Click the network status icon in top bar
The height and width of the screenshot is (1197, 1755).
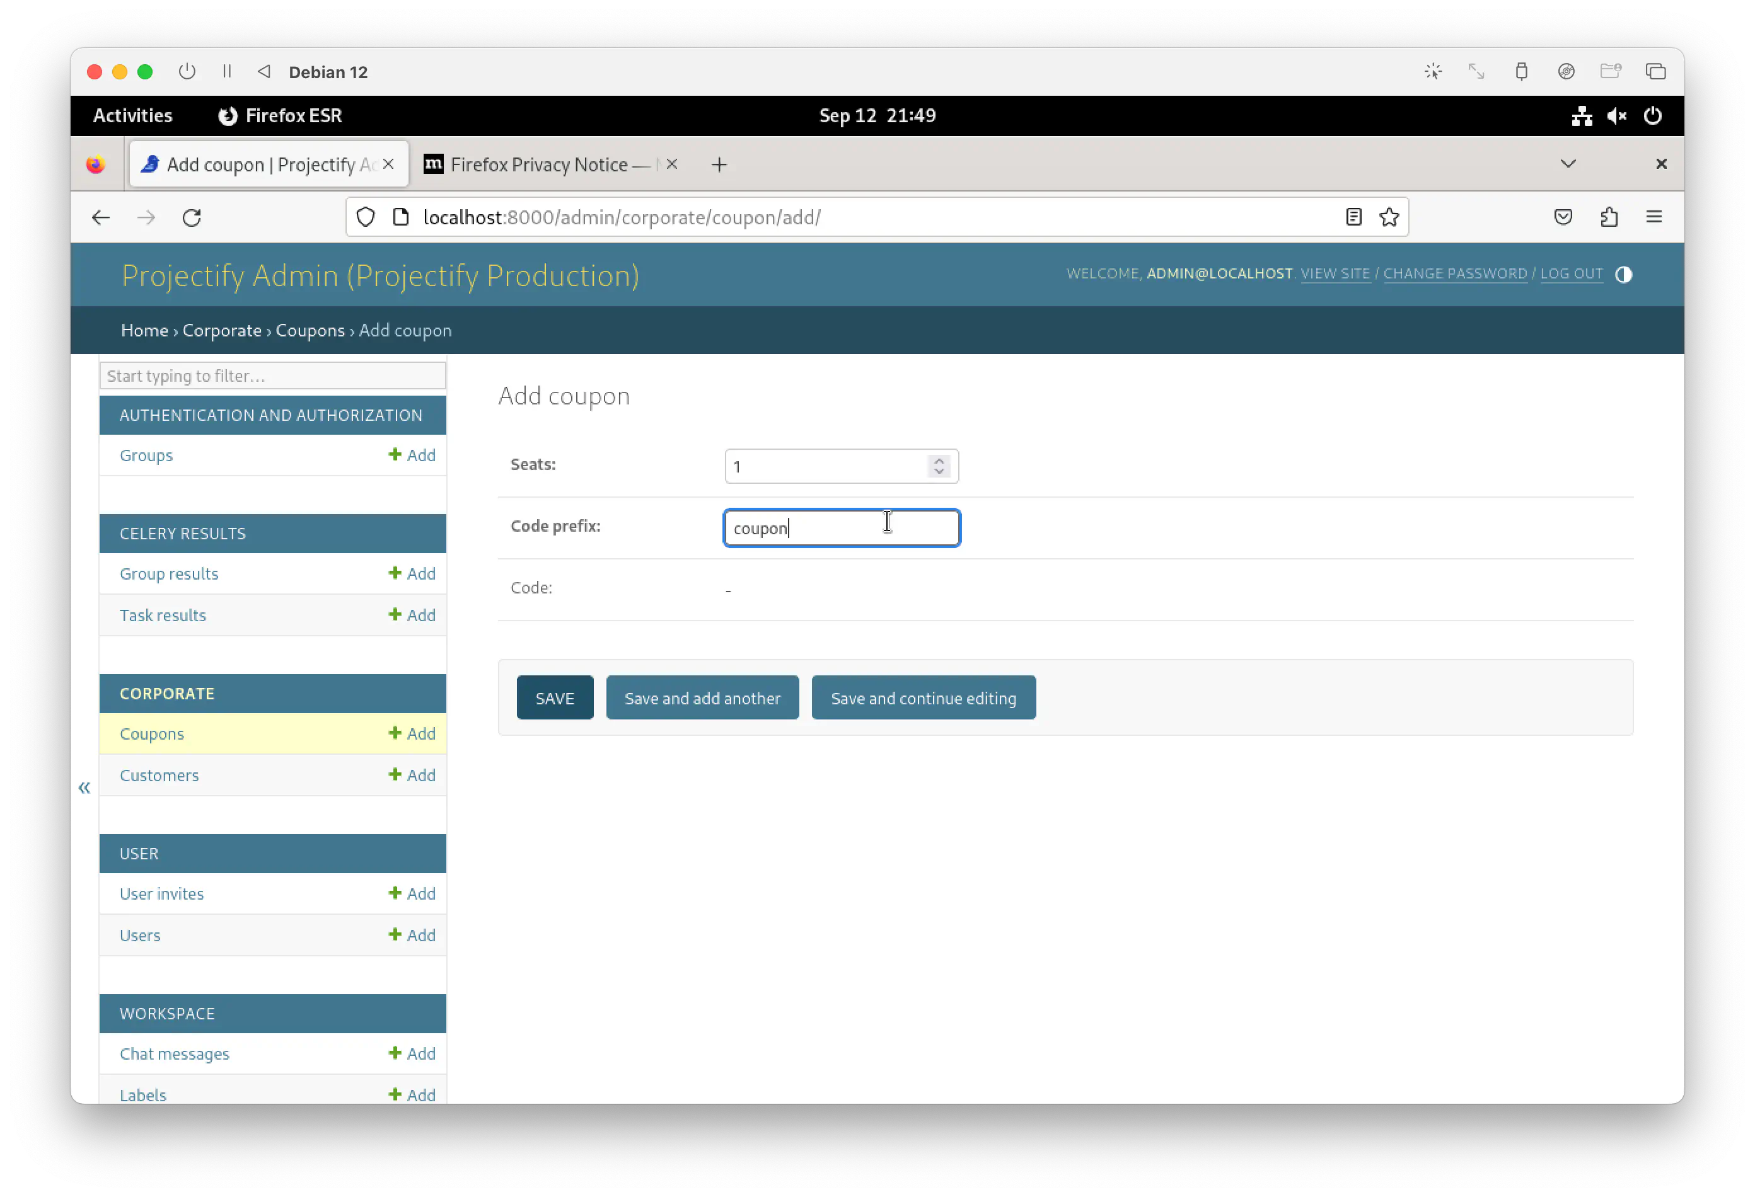pos(1581,115)
